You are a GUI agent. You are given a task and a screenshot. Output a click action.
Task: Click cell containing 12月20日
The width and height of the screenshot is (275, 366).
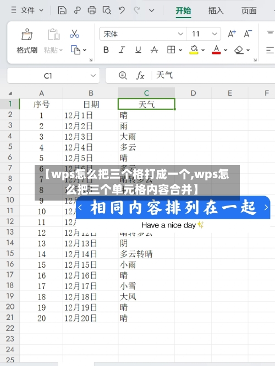(90, 318)
